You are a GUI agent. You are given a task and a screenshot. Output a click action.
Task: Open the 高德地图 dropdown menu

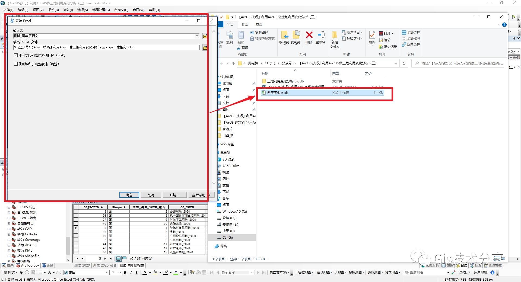click(x=325, y=273)
